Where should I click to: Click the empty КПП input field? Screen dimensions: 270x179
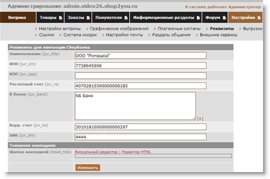141,76
